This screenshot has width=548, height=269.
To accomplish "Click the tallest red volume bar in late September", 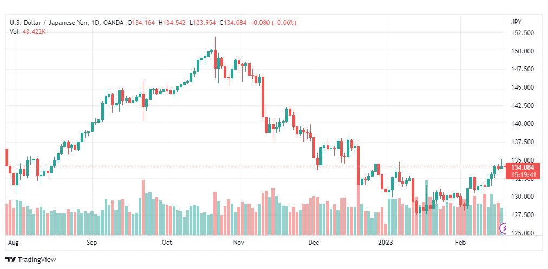I will click(x=143, y=207).
